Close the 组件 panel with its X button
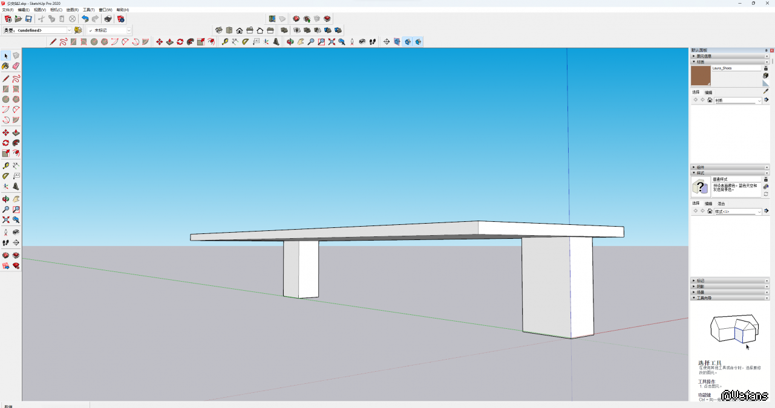 pos(767,167)
